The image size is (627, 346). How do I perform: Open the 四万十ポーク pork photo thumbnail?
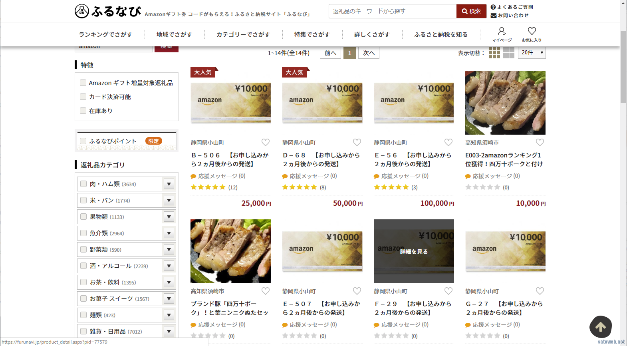tap(505, 103)
